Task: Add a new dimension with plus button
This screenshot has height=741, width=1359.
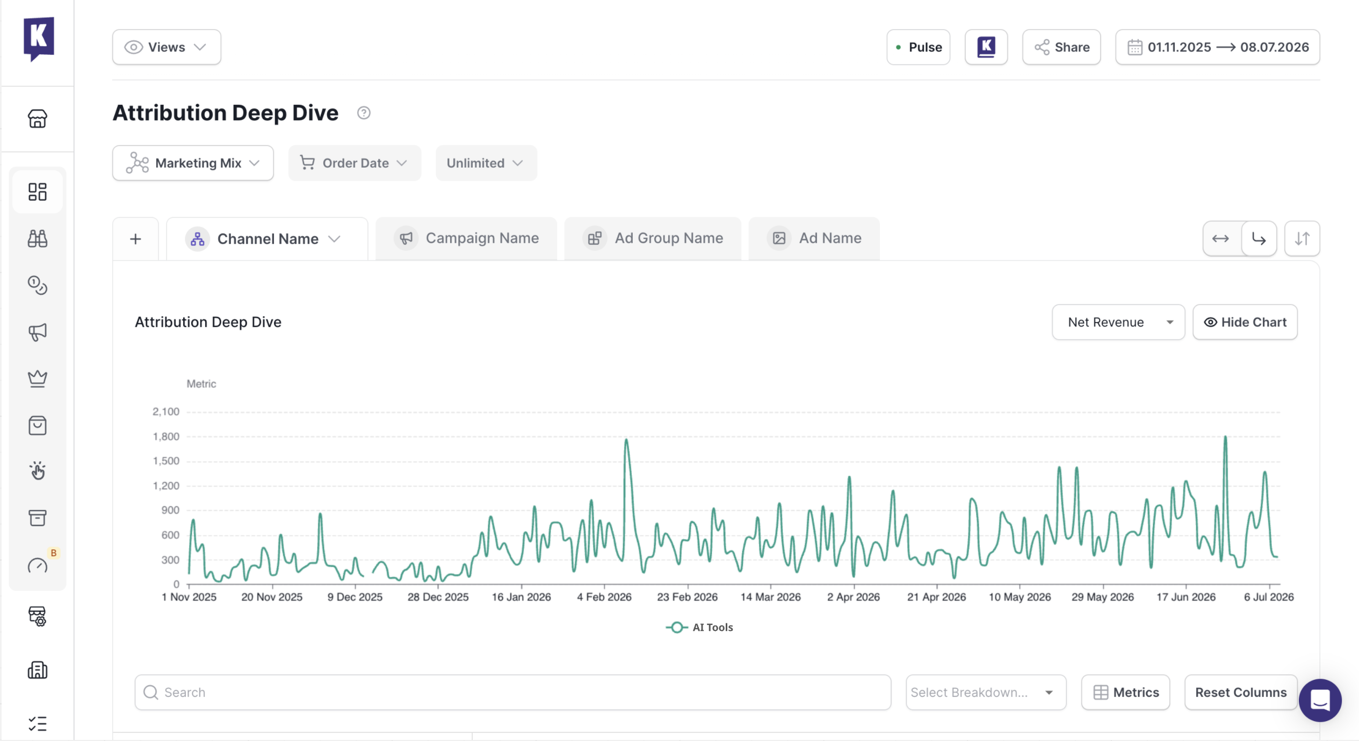Action: (x=135, y=239)
